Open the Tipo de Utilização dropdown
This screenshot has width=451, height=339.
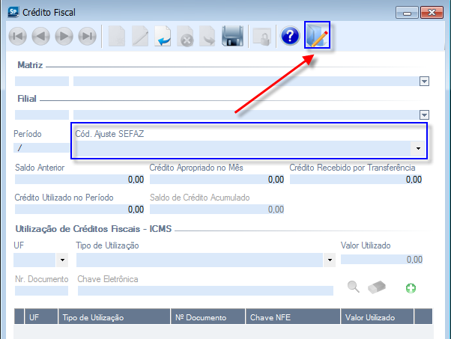pyautogui.click(x=330, y=260)
